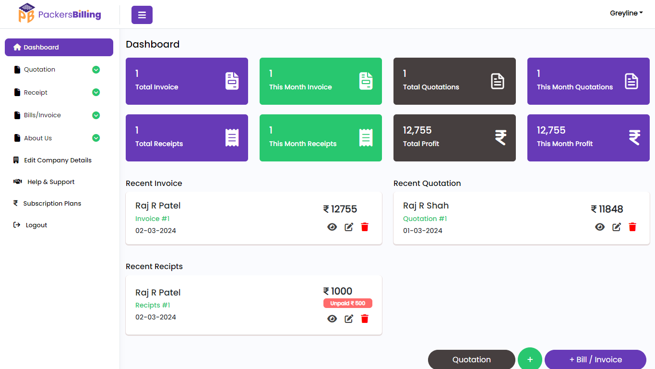The height and width of the screenshot is (369, 655).
Task: Click the hamburger menu toggle button
Action: (x=142, y=15)
